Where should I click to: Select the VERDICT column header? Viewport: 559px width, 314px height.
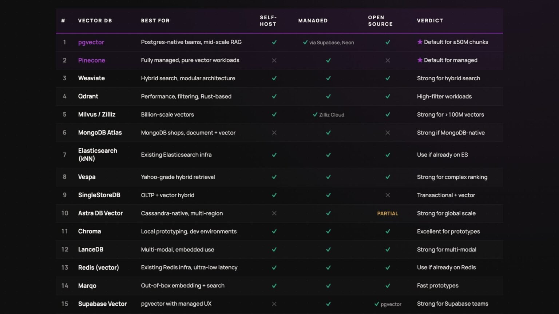(x=430, y=21)
